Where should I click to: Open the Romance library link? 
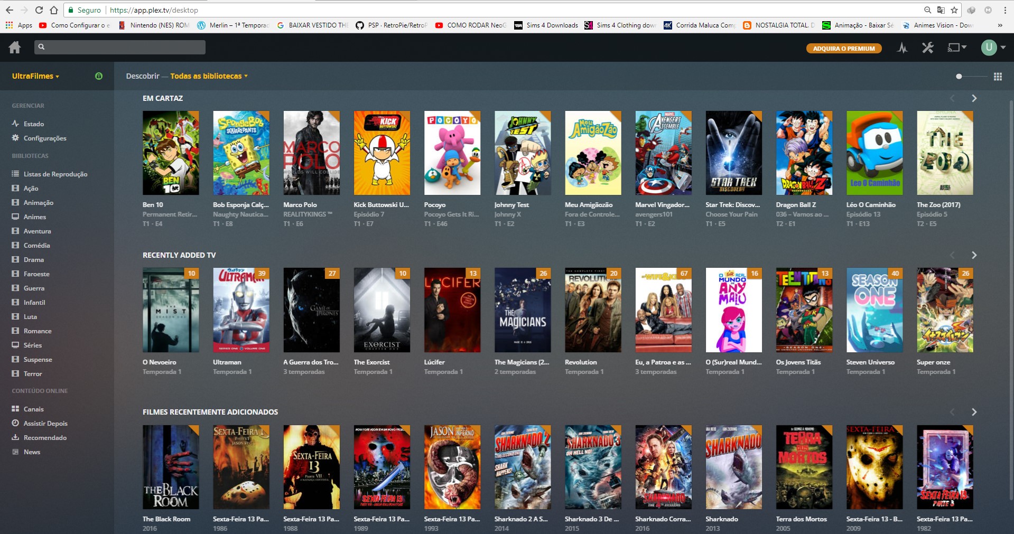tap(38, 331)
